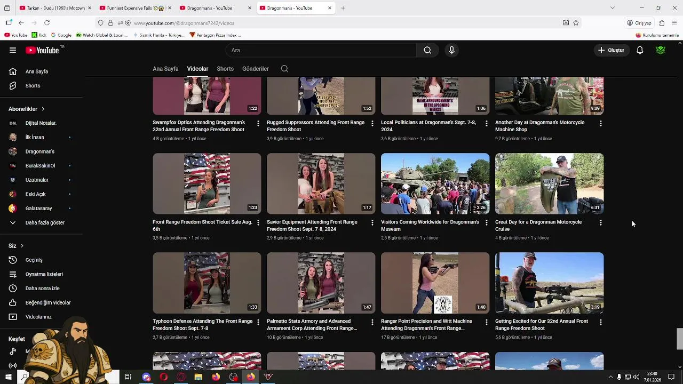The width and height of the screenshot is (683, 384).
Task: Open options for Ticket Sale Aug. 6th video
Action: pos(258,222)
